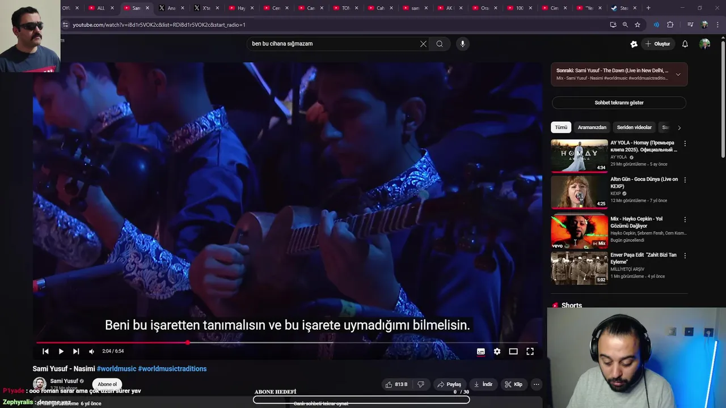Select the Seriden videolar filter chip

click(634, 127)
